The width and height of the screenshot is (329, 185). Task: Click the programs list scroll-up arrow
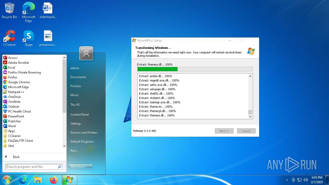tap(64, 58)
